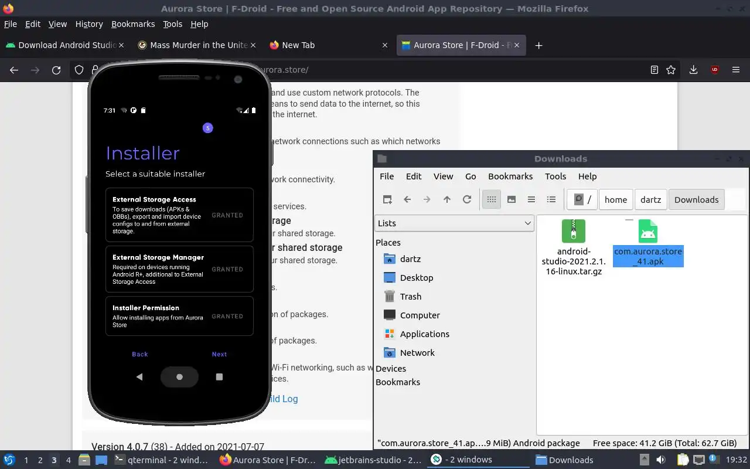
Task: Open the LXQt application menu in taskbar
Action: (9, 460)
